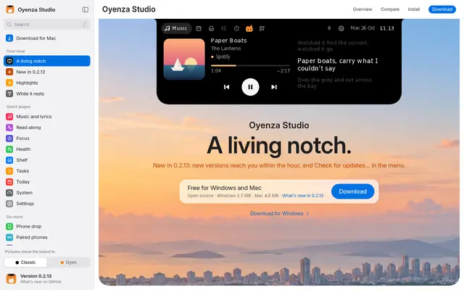
Task: Click the Spotify source label
Action: [x=220, y=57]
